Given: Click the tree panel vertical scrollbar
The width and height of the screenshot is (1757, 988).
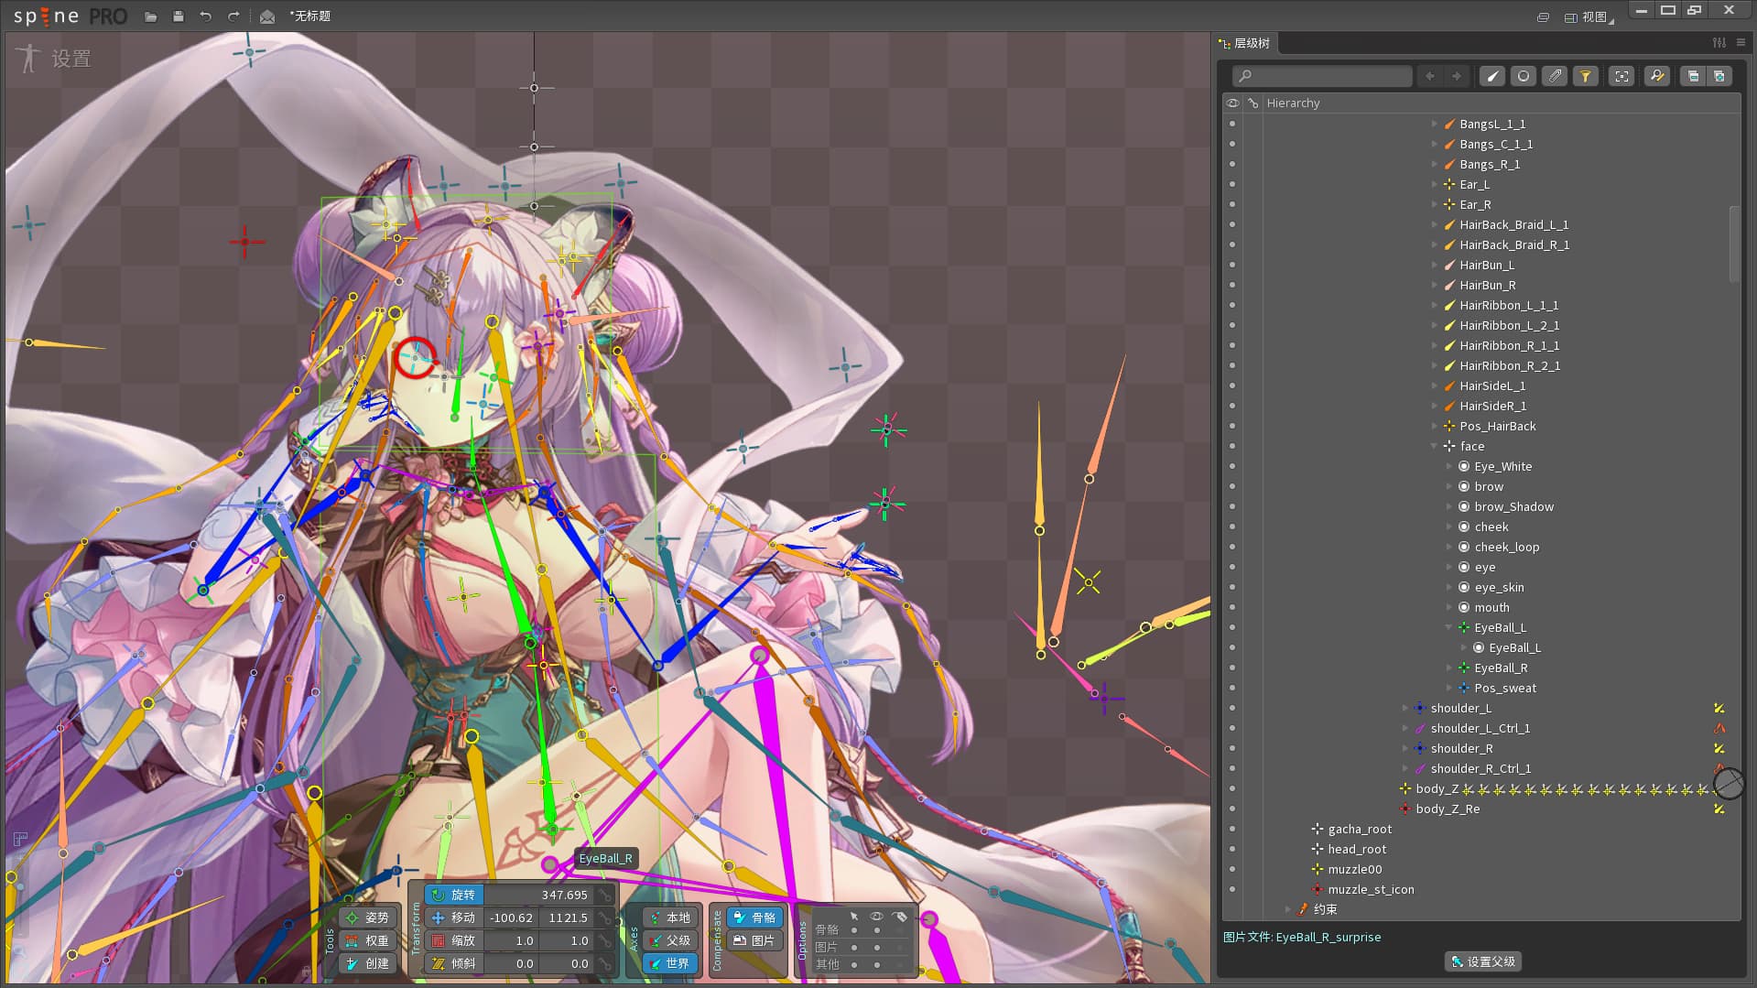Looking at the screenshot, I should [x=1734, y=244].
